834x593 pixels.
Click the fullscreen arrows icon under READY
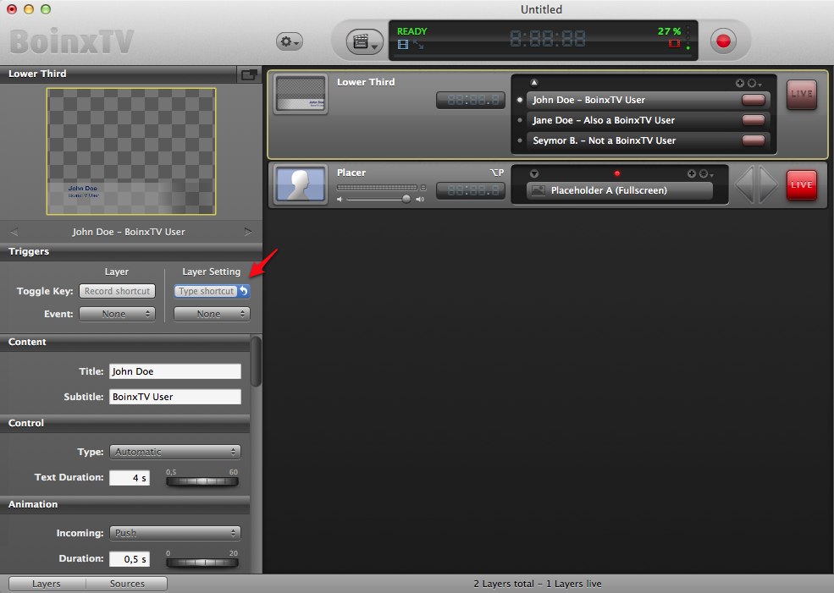pos(418,45)
